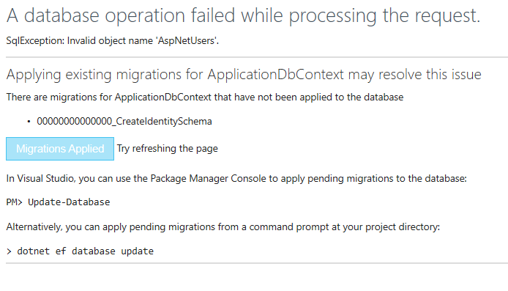
Task: Select the SqlException Invalid object name line
Action: coord(113,40)
